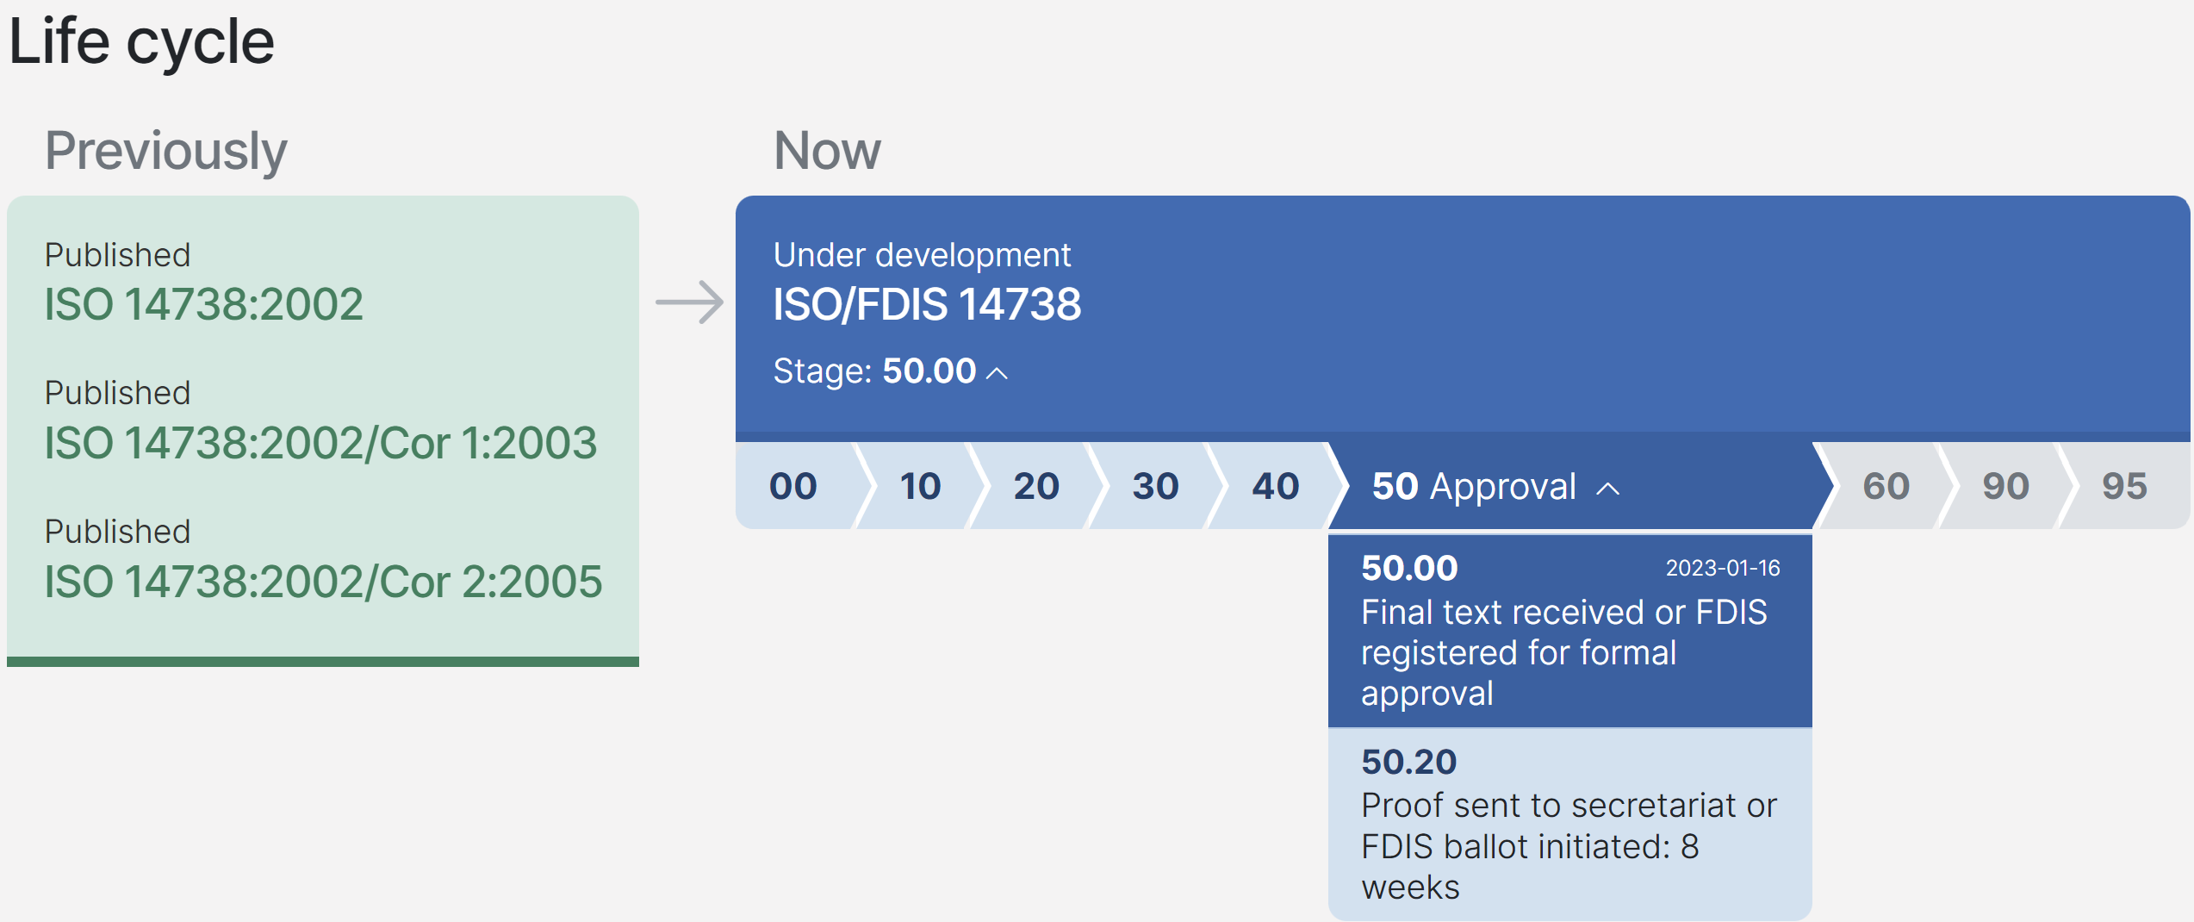Open the ISO/FDIS 14738 under development entry
Image resolution: width=2194 pixels, height=922 pixels.
[928, 303]
